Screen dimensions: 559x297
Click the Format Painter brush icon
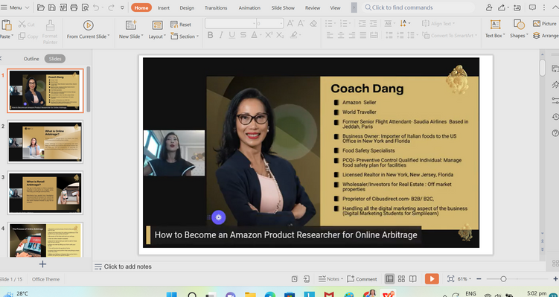50,25
